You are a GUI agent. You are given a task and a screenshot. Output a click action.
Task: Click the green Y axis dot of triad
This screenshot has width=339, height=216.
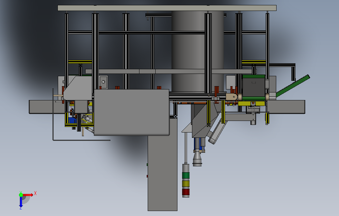coord(21,195)
